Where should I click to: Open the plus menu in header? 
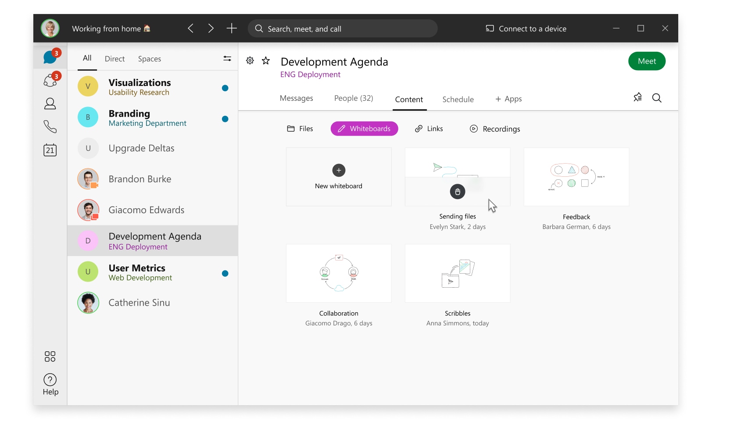[232, 29]
